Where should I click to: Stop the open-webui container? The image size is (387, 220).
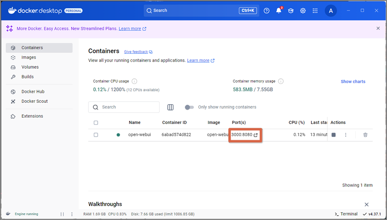pyautogui.click(x=334, y=135)
